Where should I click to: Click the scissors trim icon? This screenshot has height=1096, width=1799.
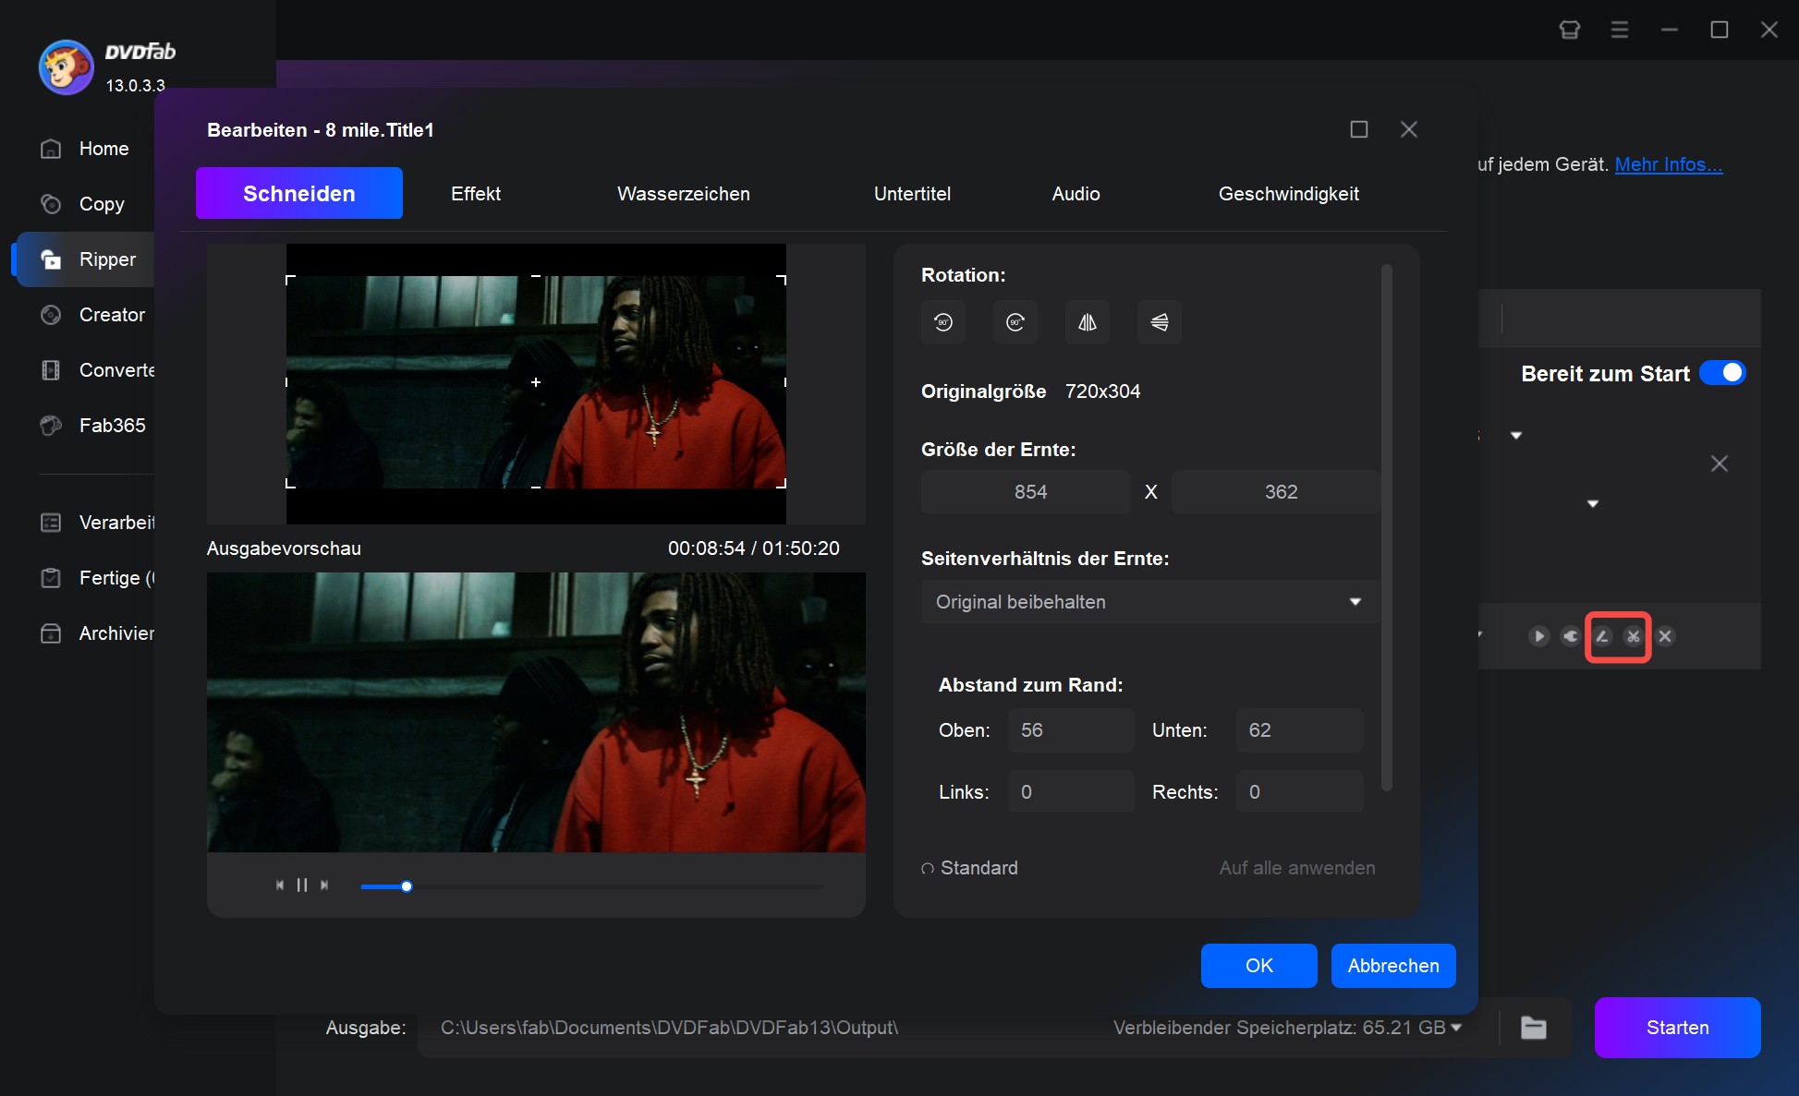pyautogui.click(x=1634, y=636)
